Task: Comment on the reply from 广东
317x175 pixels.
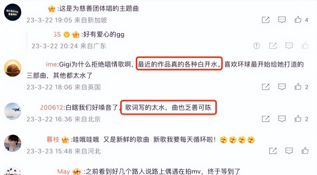Action: click(x=289, y=46)
